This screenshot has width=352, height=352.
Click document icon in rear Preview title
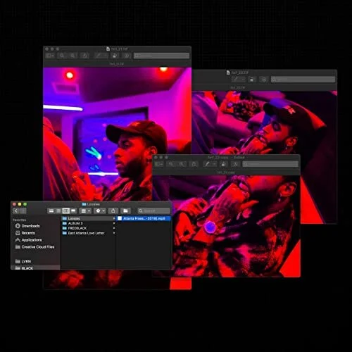pyautogui.click(x=228, y=73)
